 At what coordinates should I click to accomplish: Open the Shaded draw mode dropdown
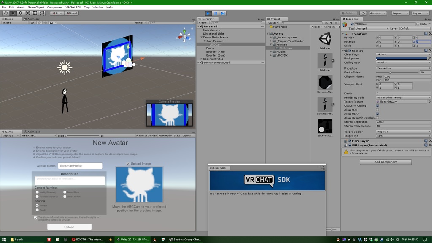click(13, 22)
